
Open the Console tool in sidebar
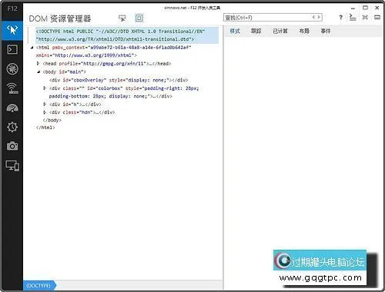[12, 49]
